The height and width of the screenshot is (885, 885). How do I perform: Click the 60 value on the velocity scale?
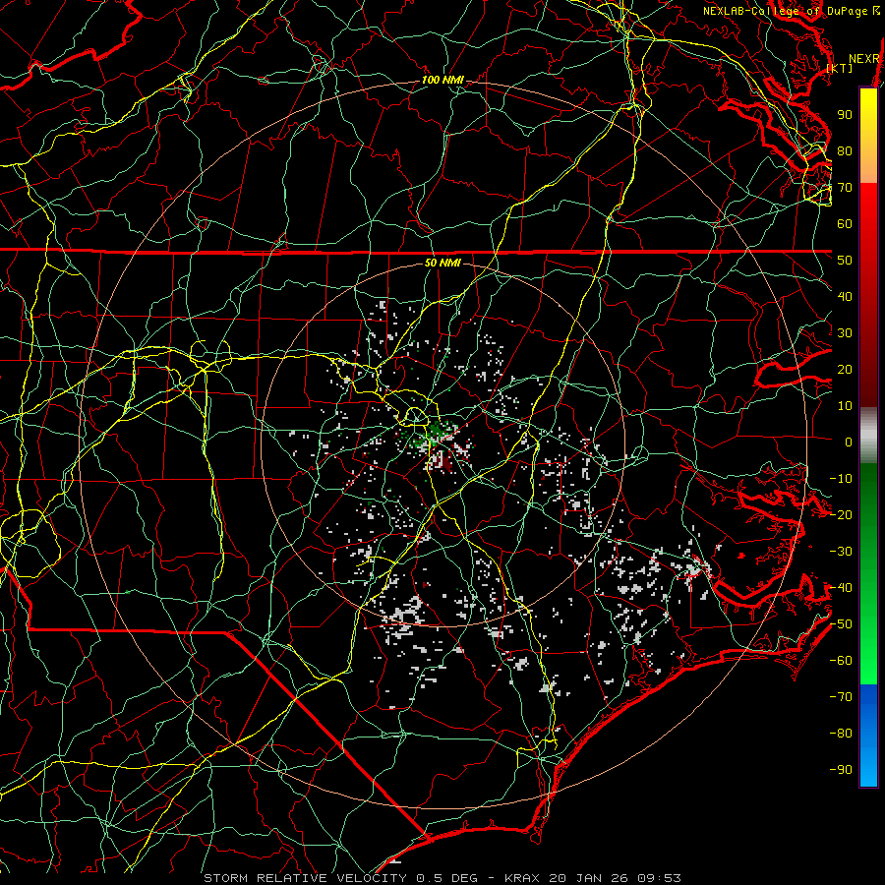click(845, 224)
